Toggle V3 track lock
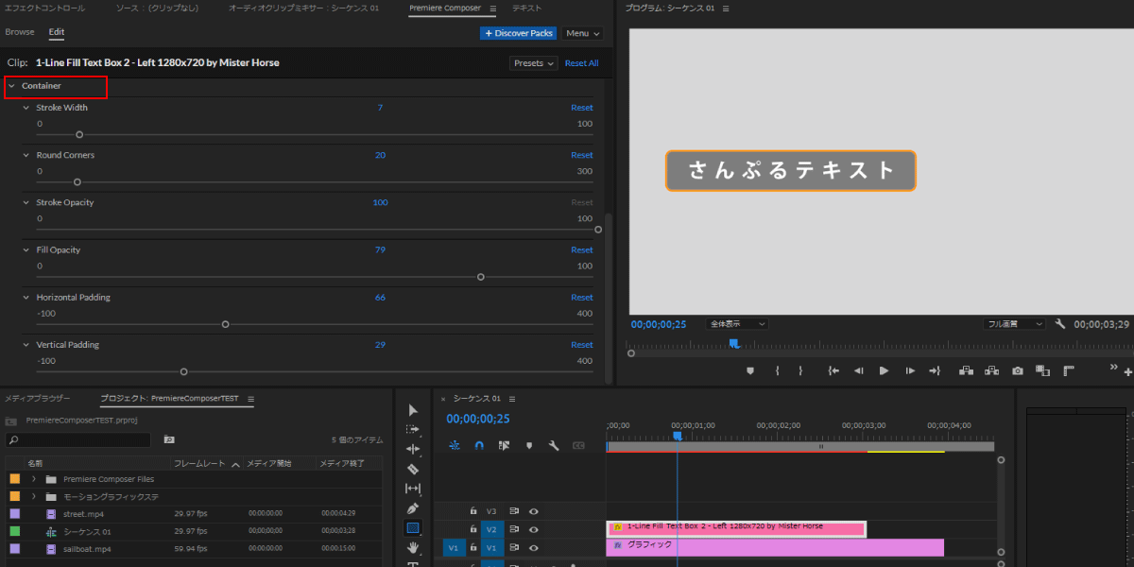This screenshot has width=1134, height=567. click(473, 511)
